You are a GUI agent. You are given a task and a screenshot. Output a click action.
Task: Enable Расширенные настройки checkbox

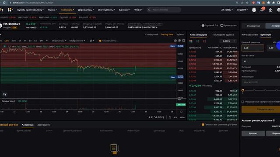[242, 102]
